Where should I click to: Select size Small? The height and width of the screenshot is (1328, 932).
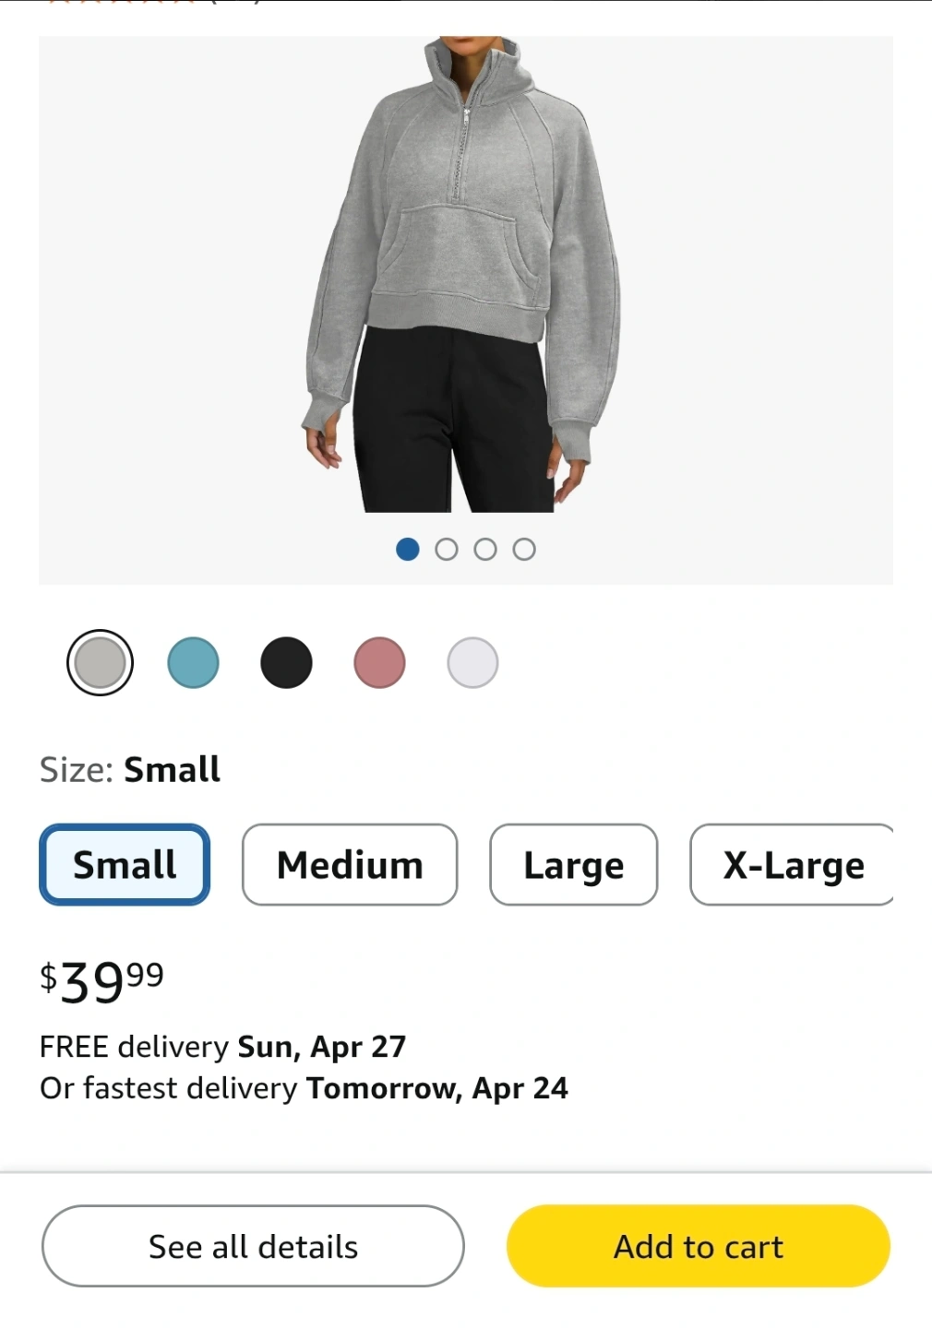(125, 864)
